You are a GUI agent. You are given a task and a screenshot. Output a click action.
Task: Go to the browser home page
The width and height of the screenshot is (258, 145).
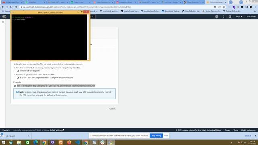pyautogui.click(x=16, y=7)
